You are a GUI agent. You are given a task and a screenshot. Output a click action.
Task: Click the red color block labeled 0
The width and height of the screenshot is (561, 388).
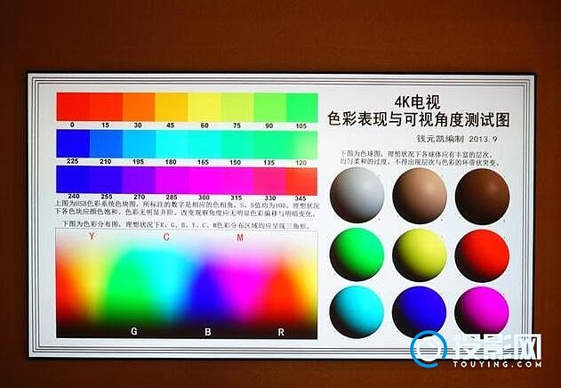(73, 107)
